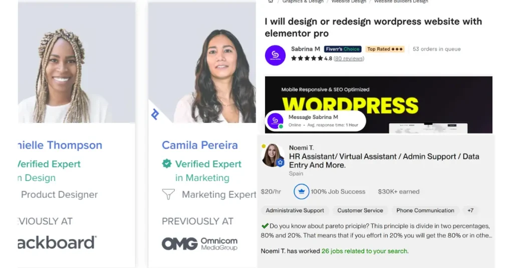
Task: Select the Phone Communication tag
Action: [425, 210]
